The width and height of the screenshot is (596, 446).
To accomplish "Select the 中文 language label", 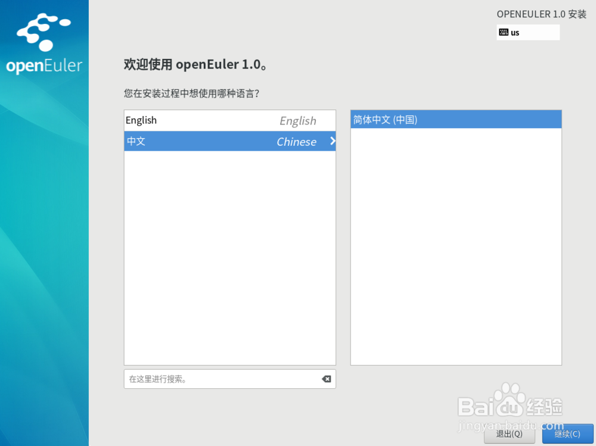I will [136, 141].
